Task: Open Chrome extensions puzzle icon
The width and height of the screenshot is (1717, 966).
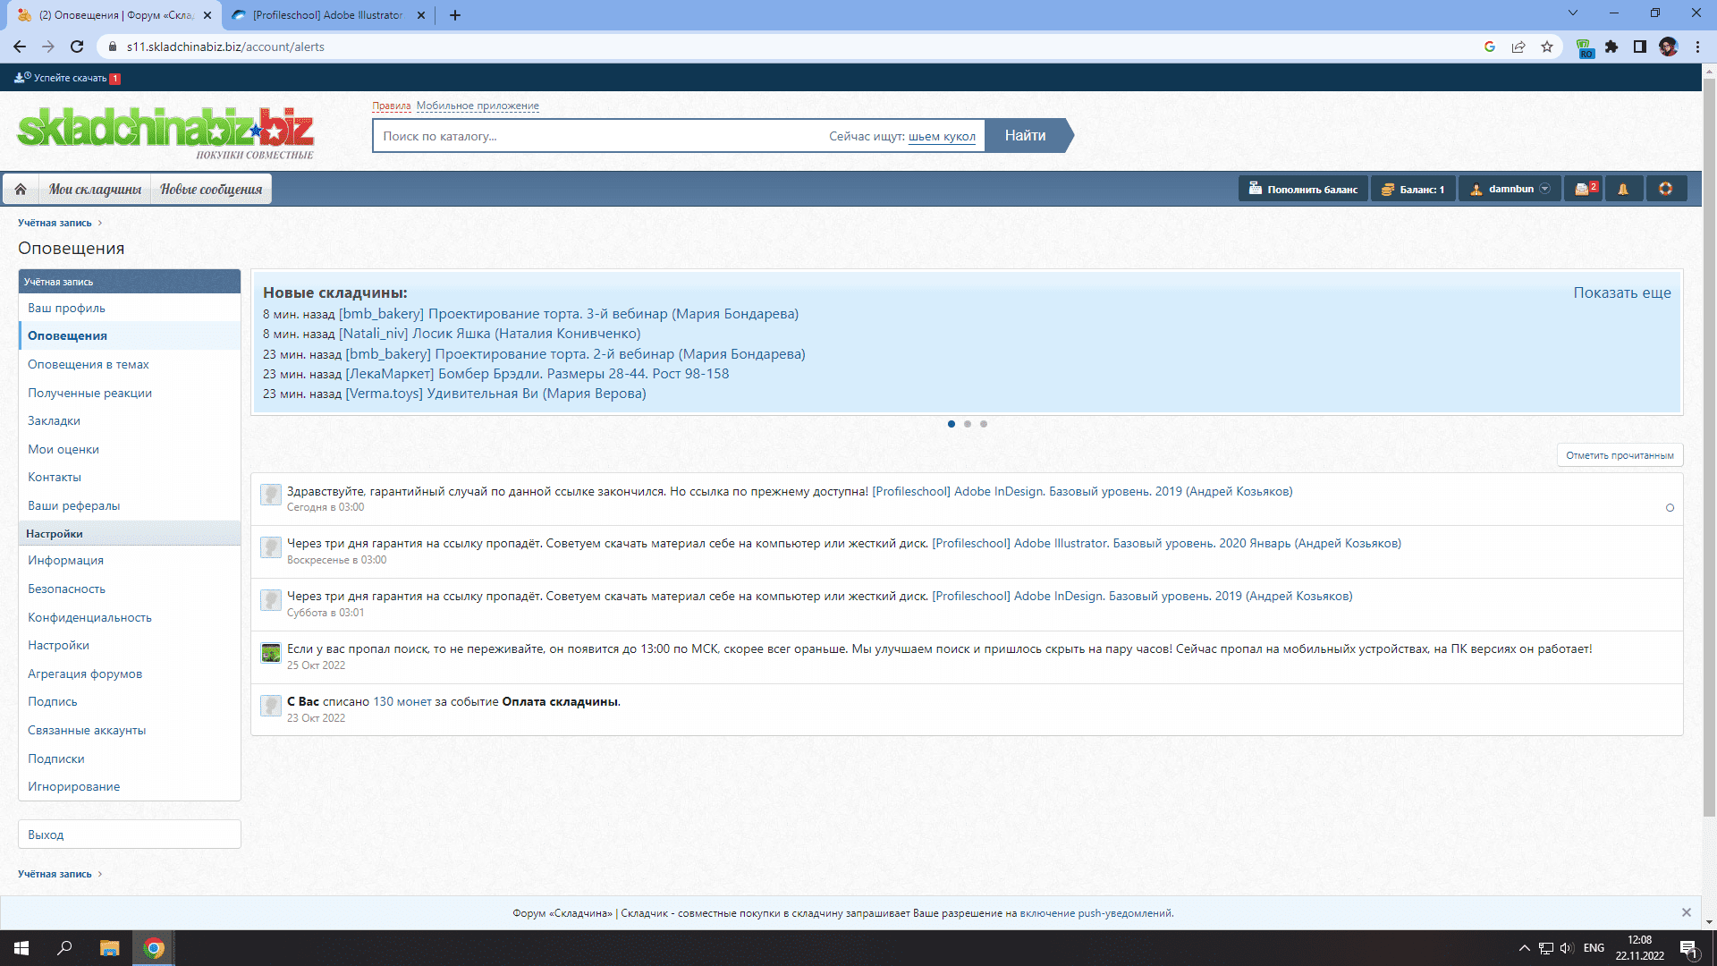Action: 1611,47
